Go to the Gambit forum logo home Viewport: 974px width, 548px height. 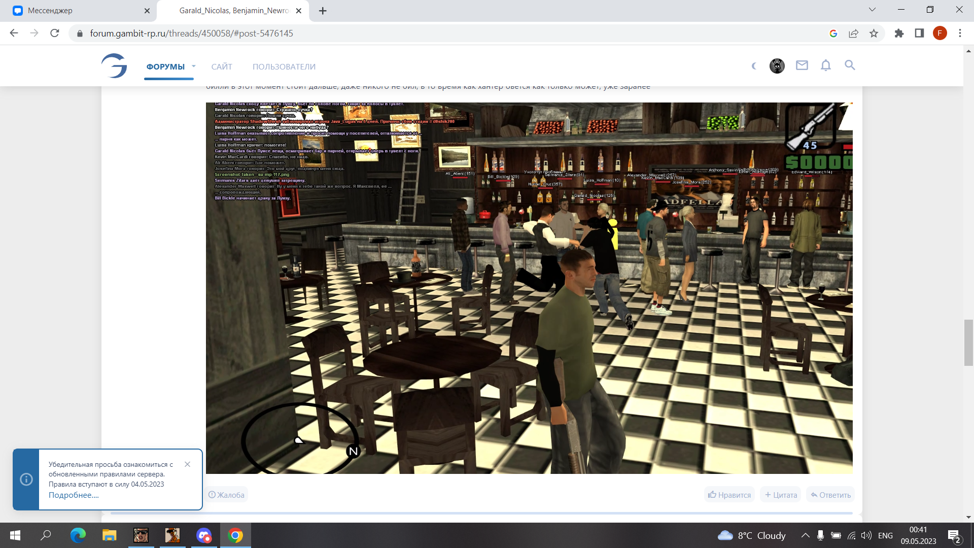(x=114, y=66)
